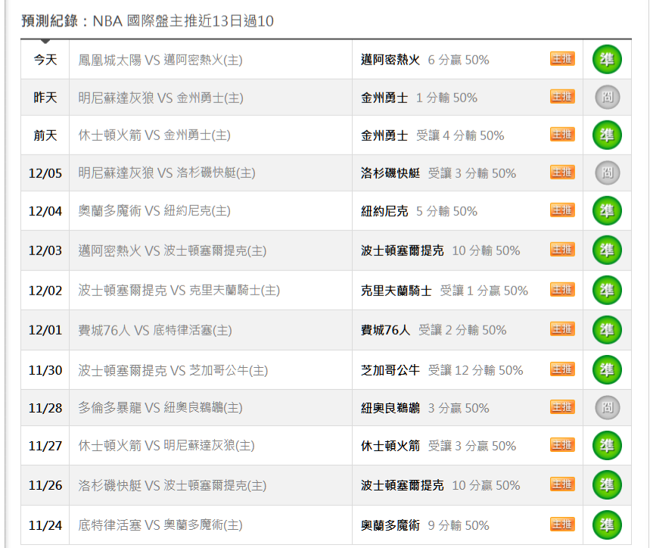The image size is (650, 548).
Task: Select 紐約尼克 5 分輸 prediction
Action: click(x=419, y=211)
